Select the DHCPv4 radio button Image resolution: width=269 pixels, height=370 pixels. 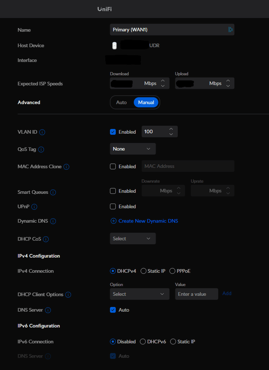[113, 271]
